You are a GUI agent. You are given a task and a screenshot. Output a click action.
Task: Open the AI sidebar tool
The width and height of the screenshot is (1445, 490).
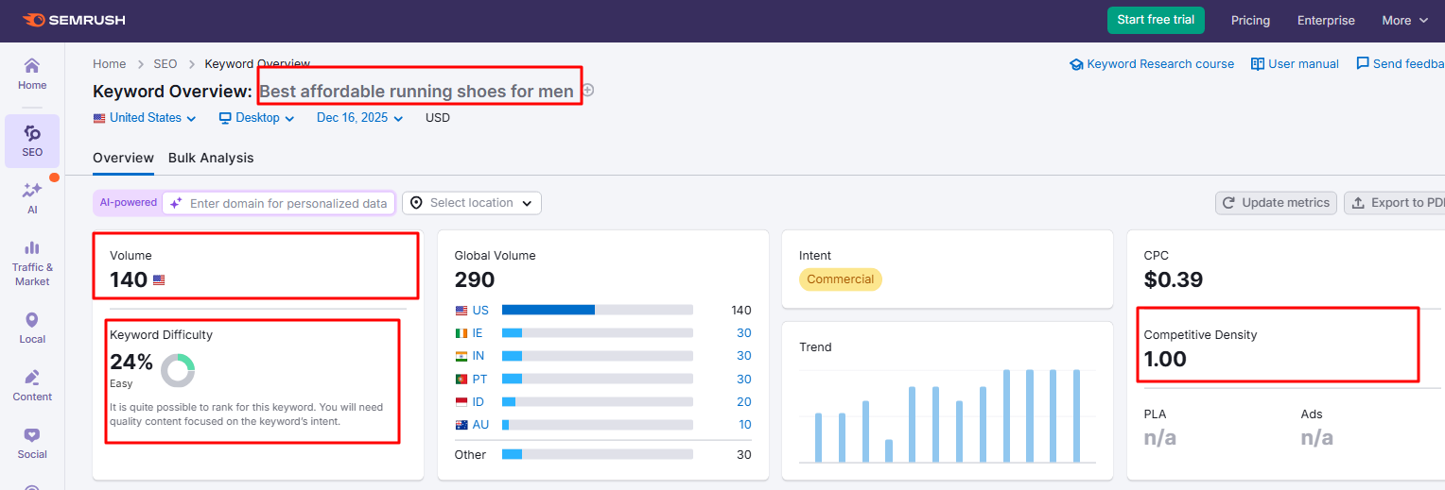click(x=32, y=198)
